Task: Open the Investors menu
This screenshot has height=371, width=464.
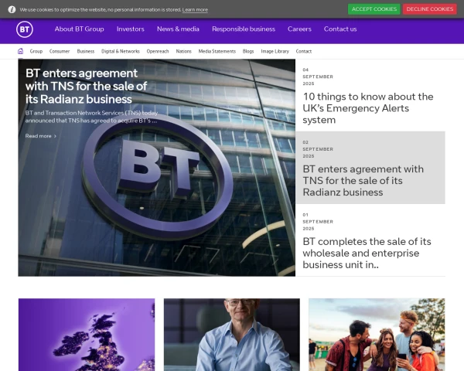Action: click(131, 29)
